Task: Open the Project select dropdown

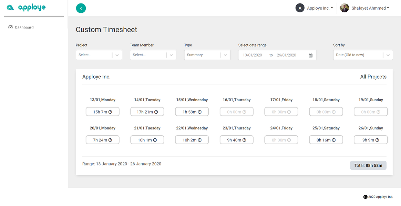Action: point(99,55)
